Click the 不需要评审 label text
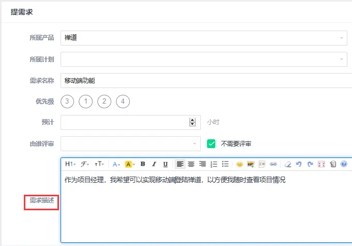Viewport: 352px width, 246px height. pyautogui.click(x=236, y=144)
